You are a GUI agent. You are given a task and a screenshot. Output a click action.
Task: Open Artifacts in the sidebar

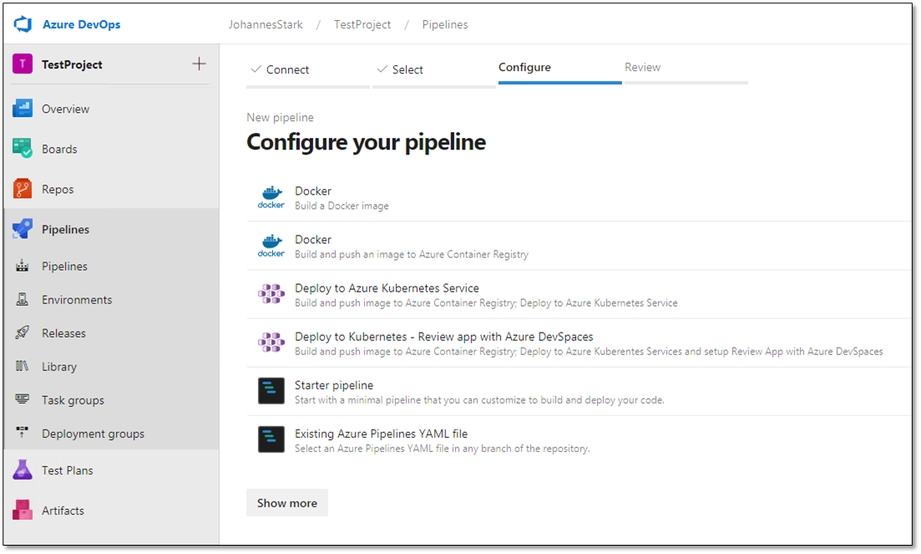pos(111,511)
